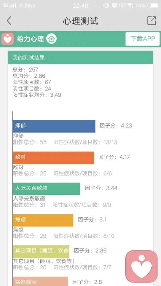The width and height of the screenshot is (161, 286).
Task: Tap the back arrow in header
Action: pyautogui.click(x=9, y=20)
